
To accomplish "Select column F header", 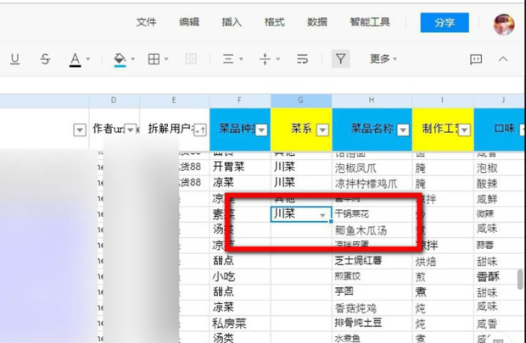I will [x=240, y=101].
